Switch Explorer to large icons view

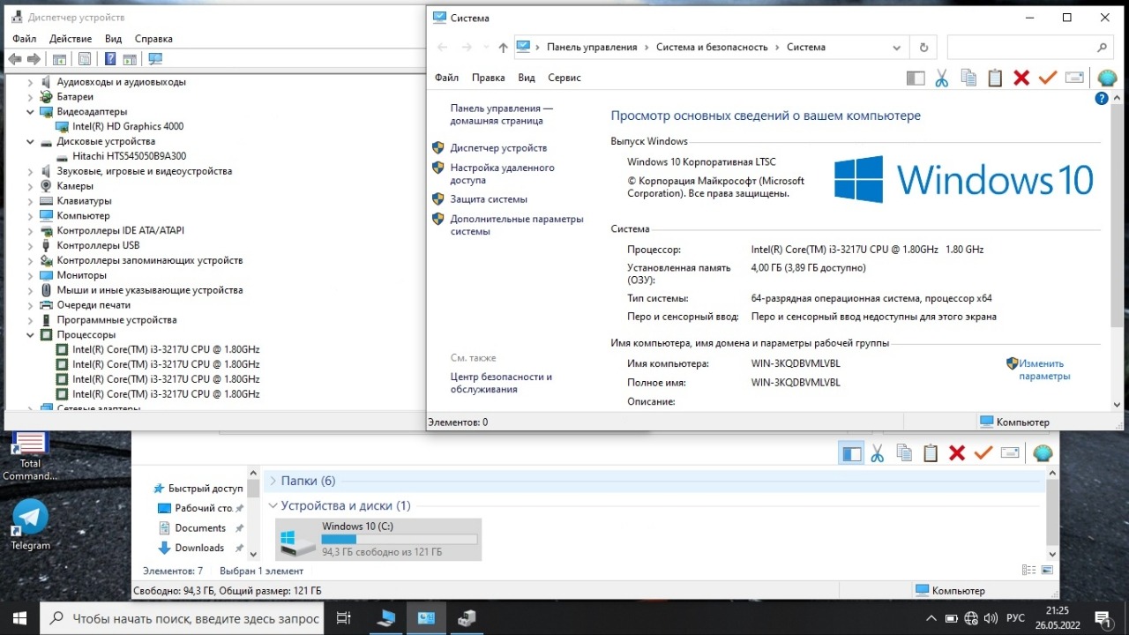(x=1045, y=571)
